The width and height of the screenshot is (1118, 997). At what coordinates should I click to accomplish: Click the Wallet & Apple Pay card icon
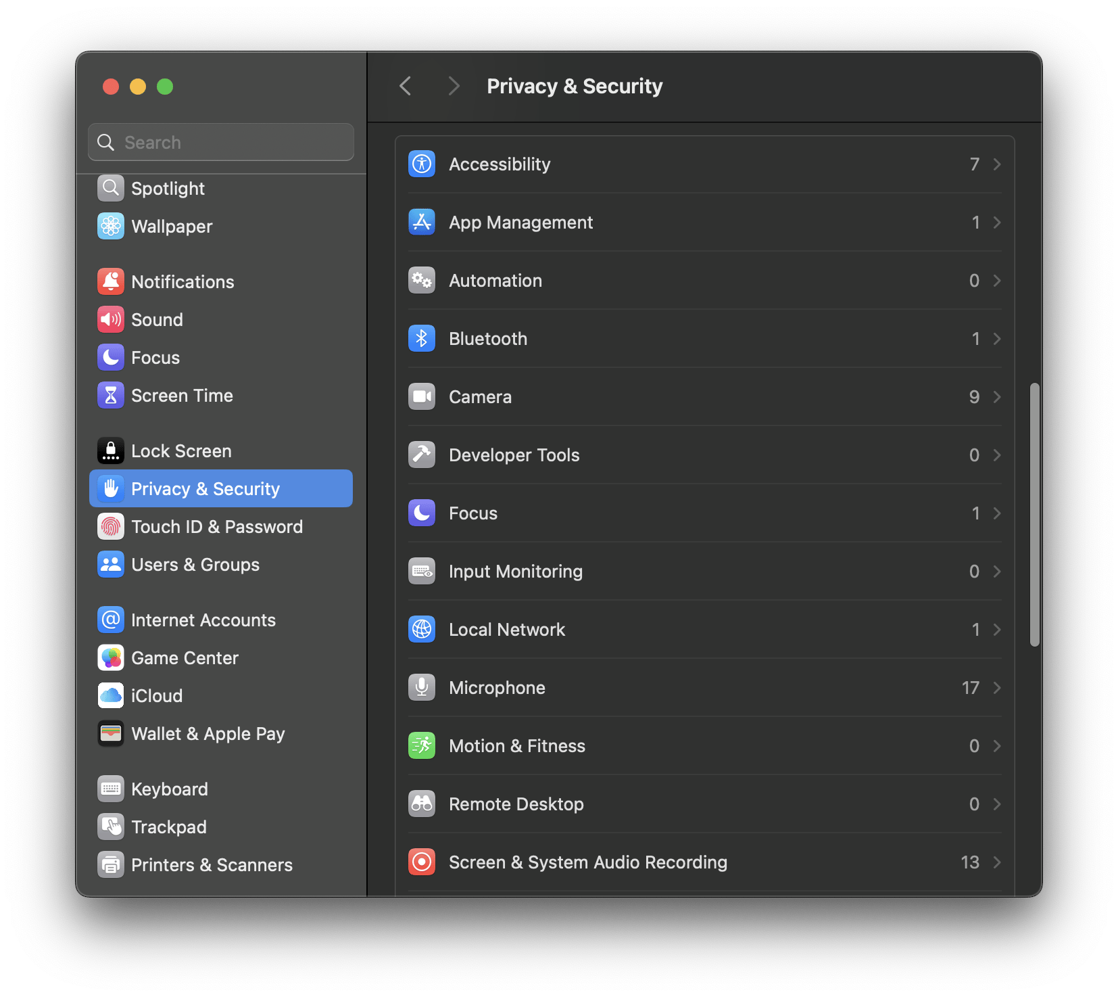(x=111, y=734)
